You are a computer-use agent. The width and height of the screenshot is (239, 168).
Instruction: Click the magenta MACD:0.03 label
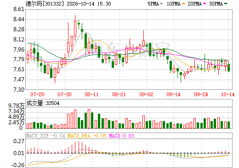coord(121,136)
